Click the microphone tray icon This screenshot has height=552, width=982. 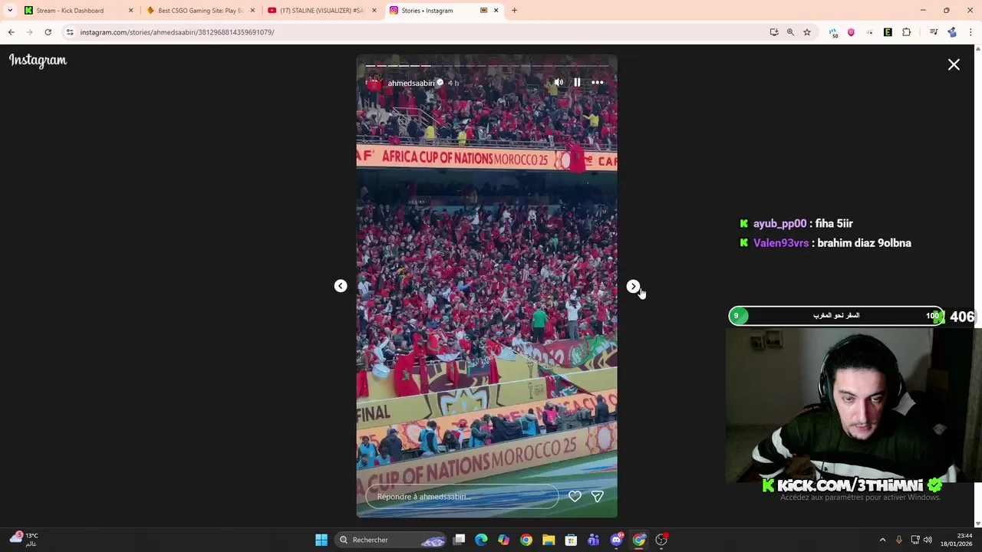[898, 540]
